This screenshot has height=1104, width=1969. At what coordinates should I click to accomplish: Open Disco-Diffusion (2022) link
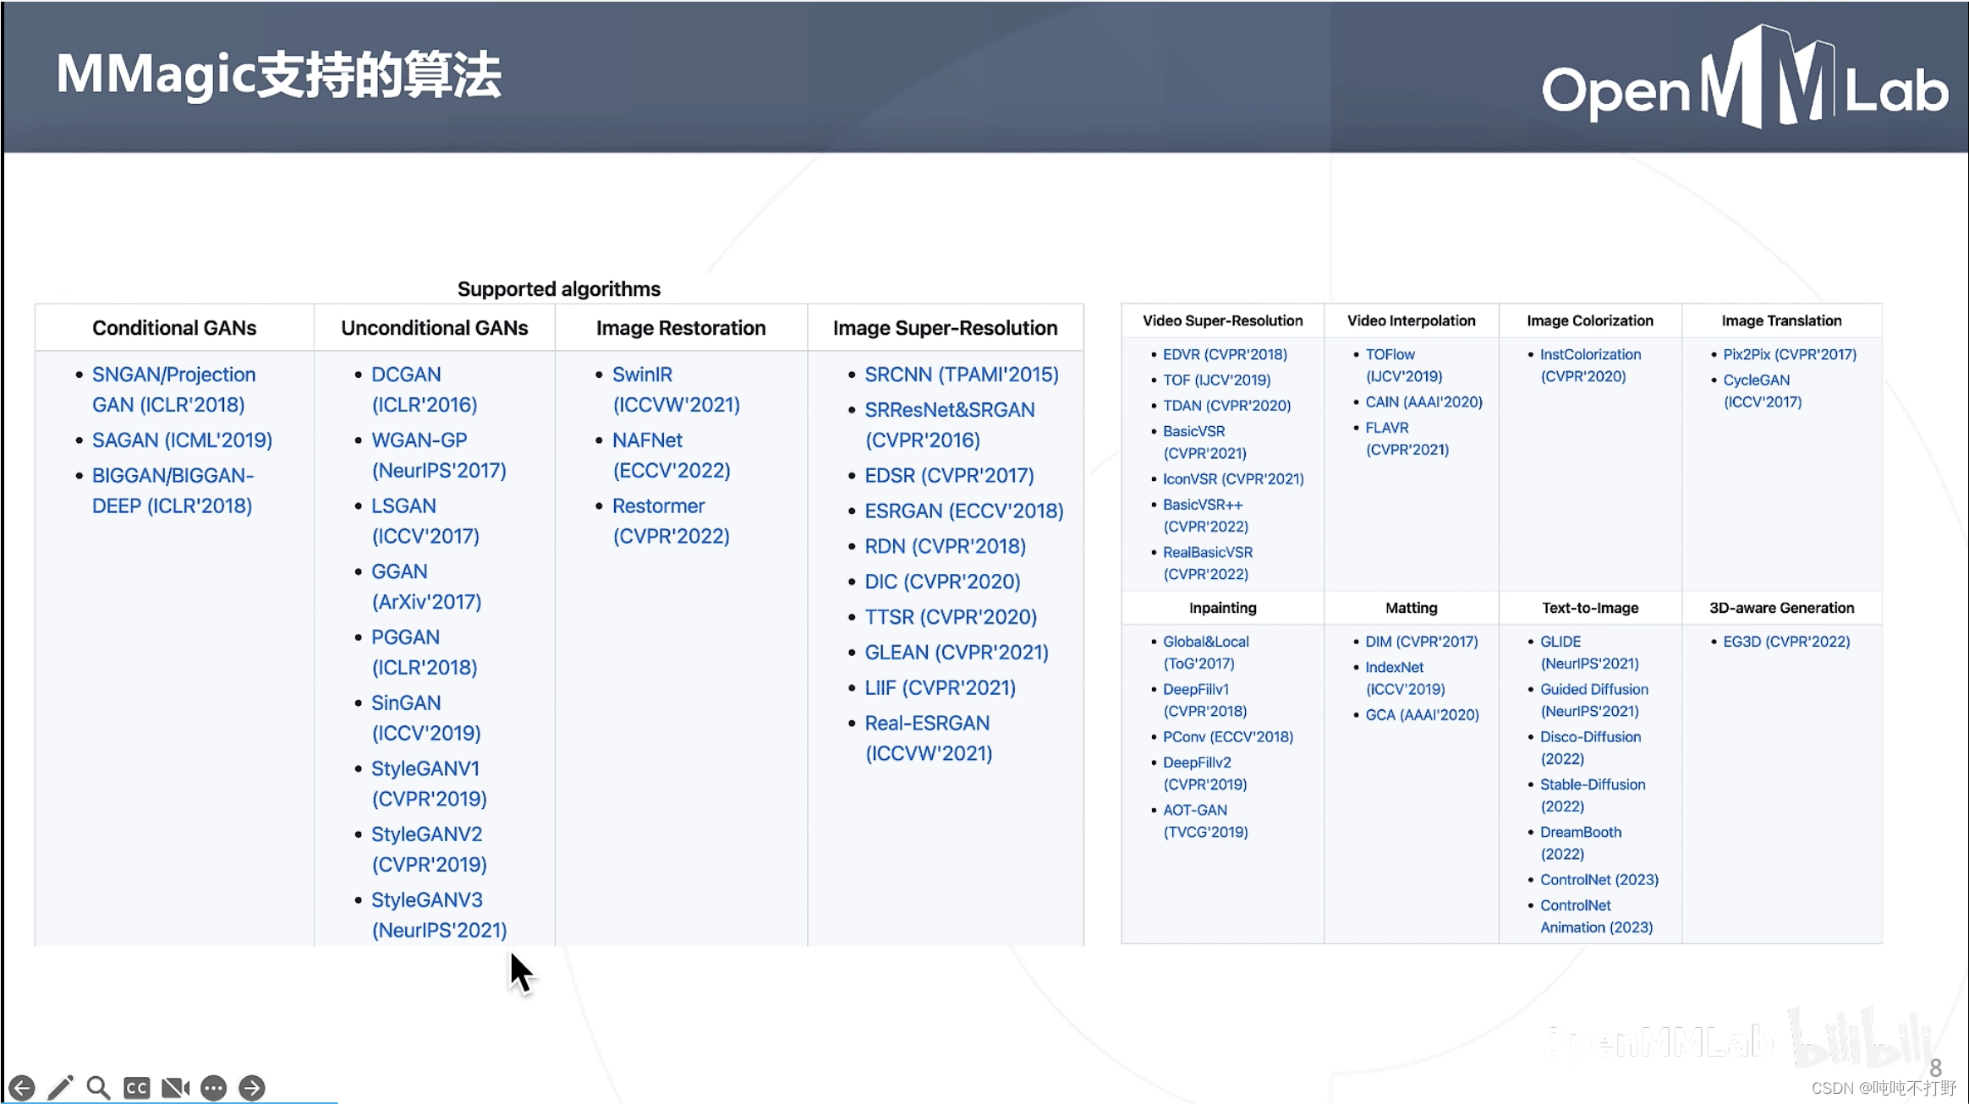[1590, 748]
